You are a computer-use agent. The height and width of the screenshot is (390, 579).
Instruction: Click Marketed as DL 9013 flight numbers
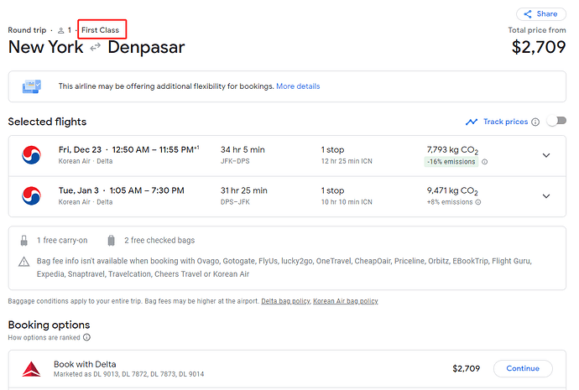click(129, 374)
